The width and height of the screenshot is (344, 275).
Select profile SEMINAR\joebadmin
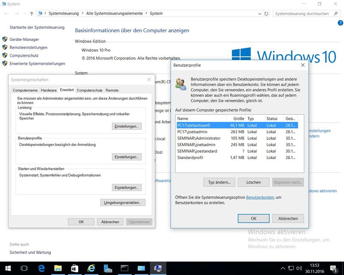click(237, 145)
